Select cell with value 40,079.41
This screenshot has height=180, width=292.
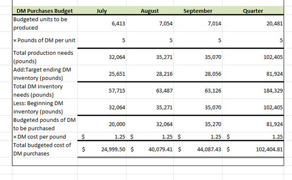(x=150, y=149)
